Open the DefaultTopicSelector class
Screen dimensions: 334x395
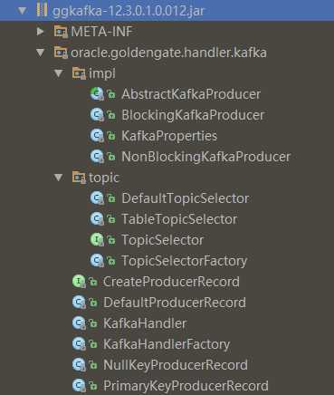186,198
